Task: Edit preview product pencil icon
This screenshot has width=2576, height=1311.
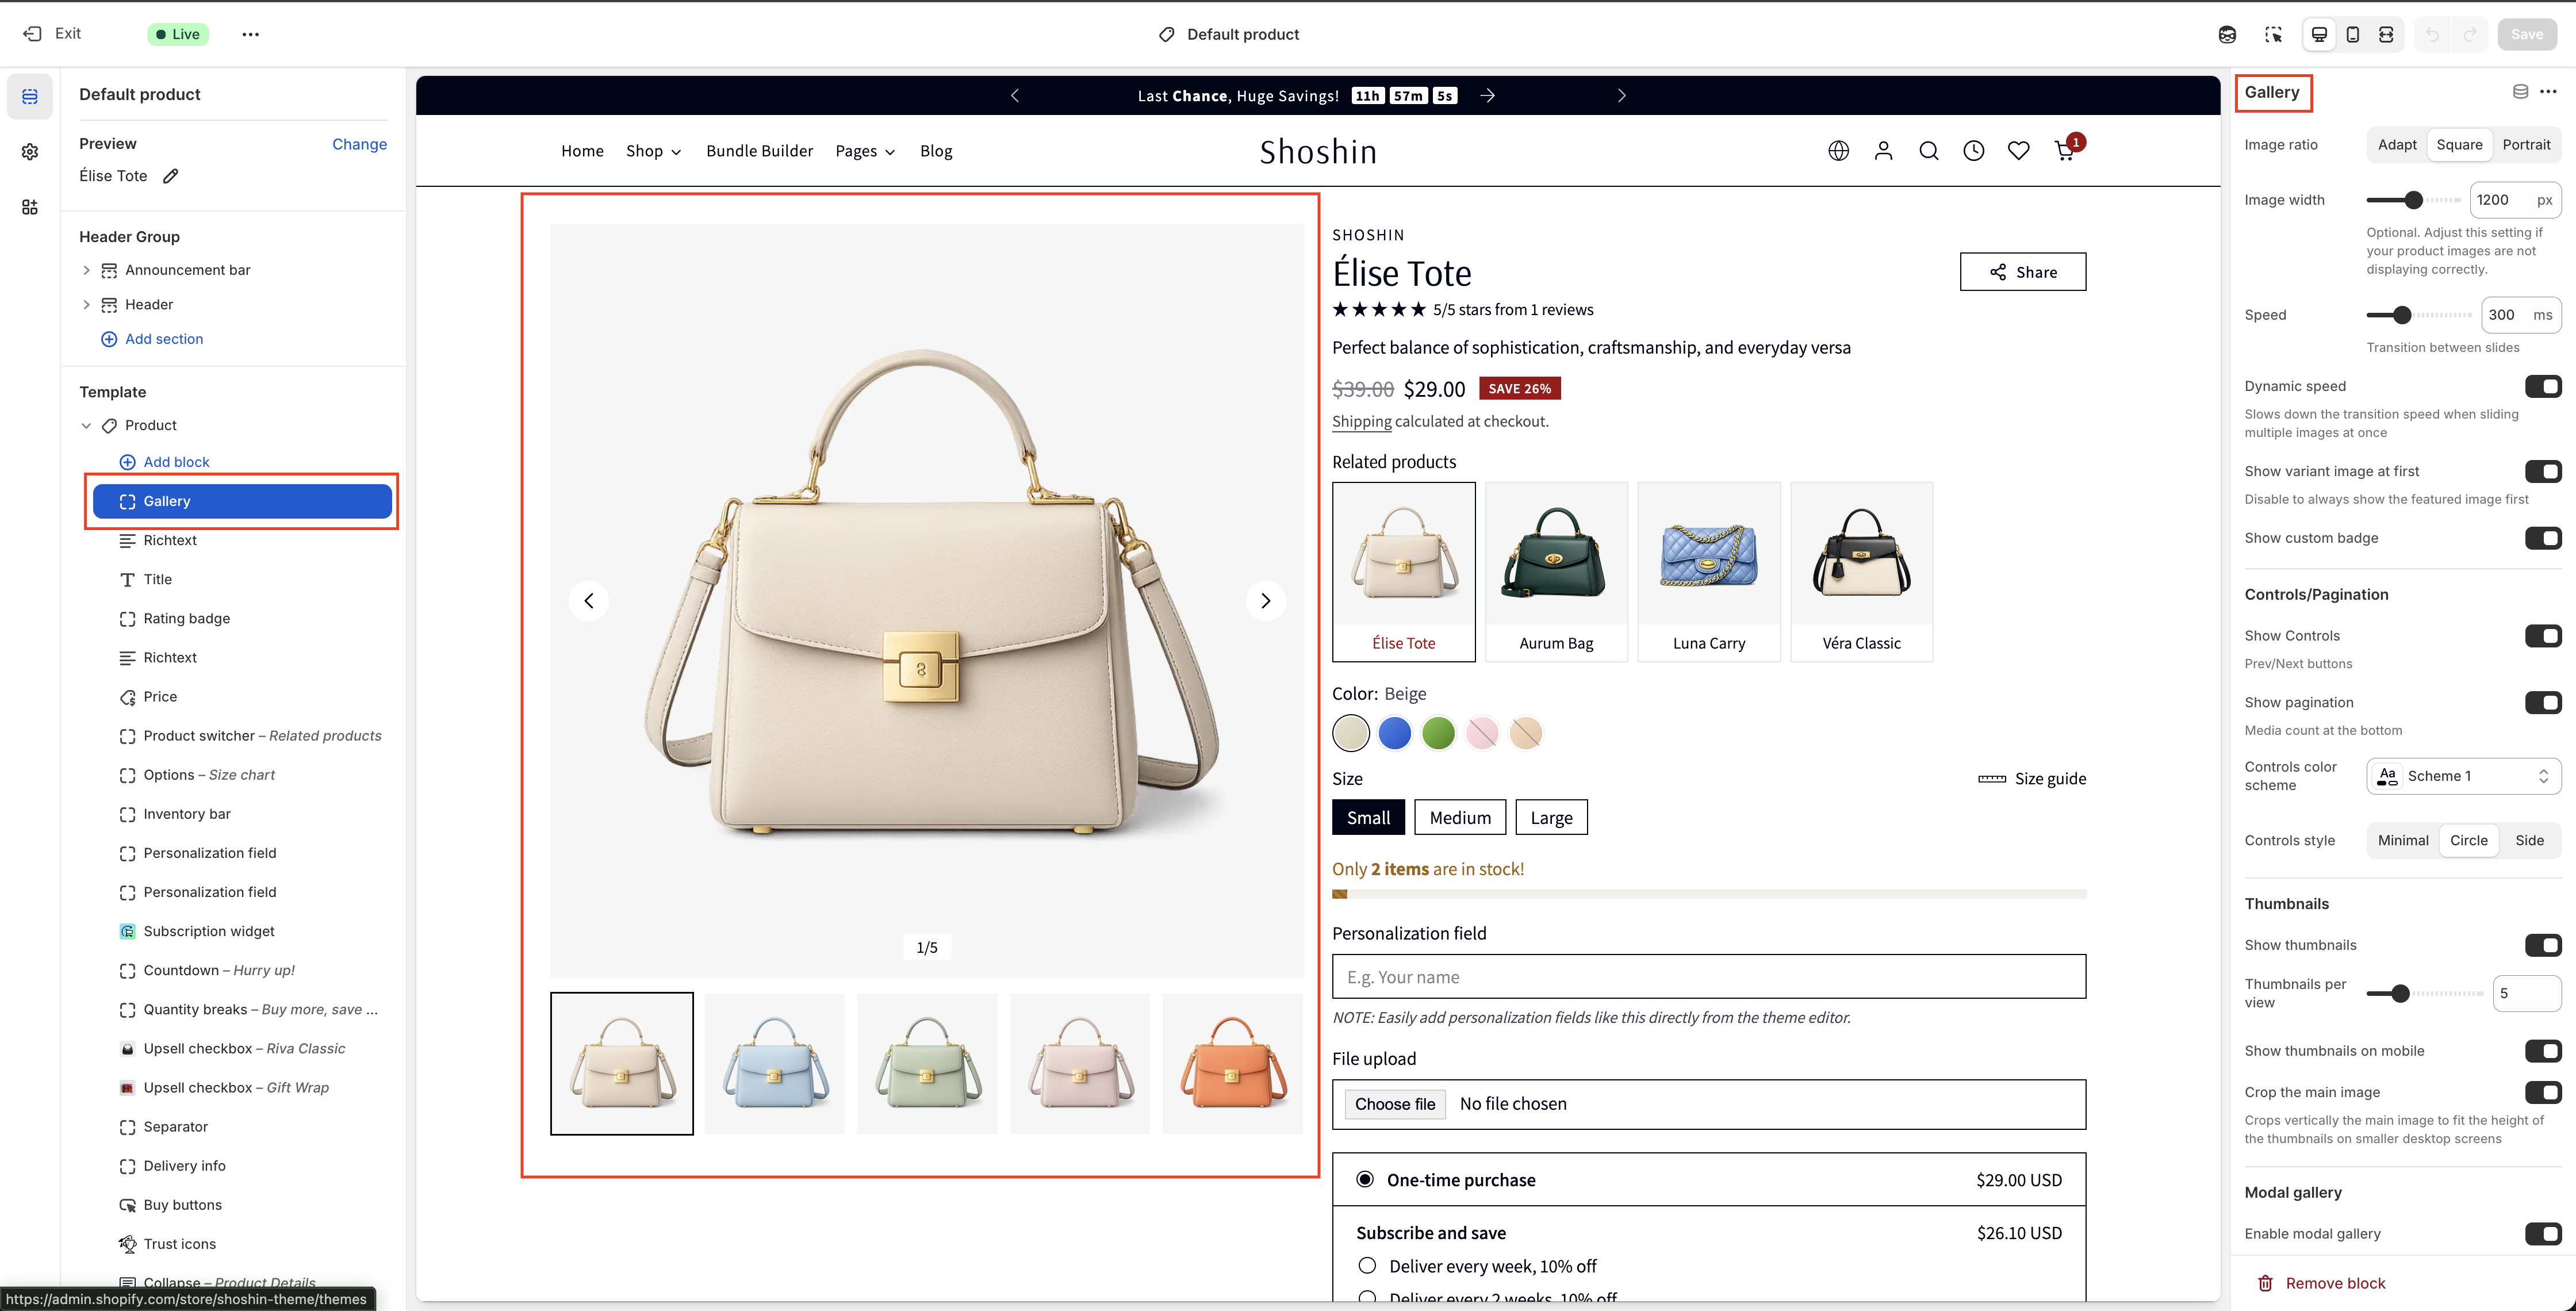Action: coord(171,176)
